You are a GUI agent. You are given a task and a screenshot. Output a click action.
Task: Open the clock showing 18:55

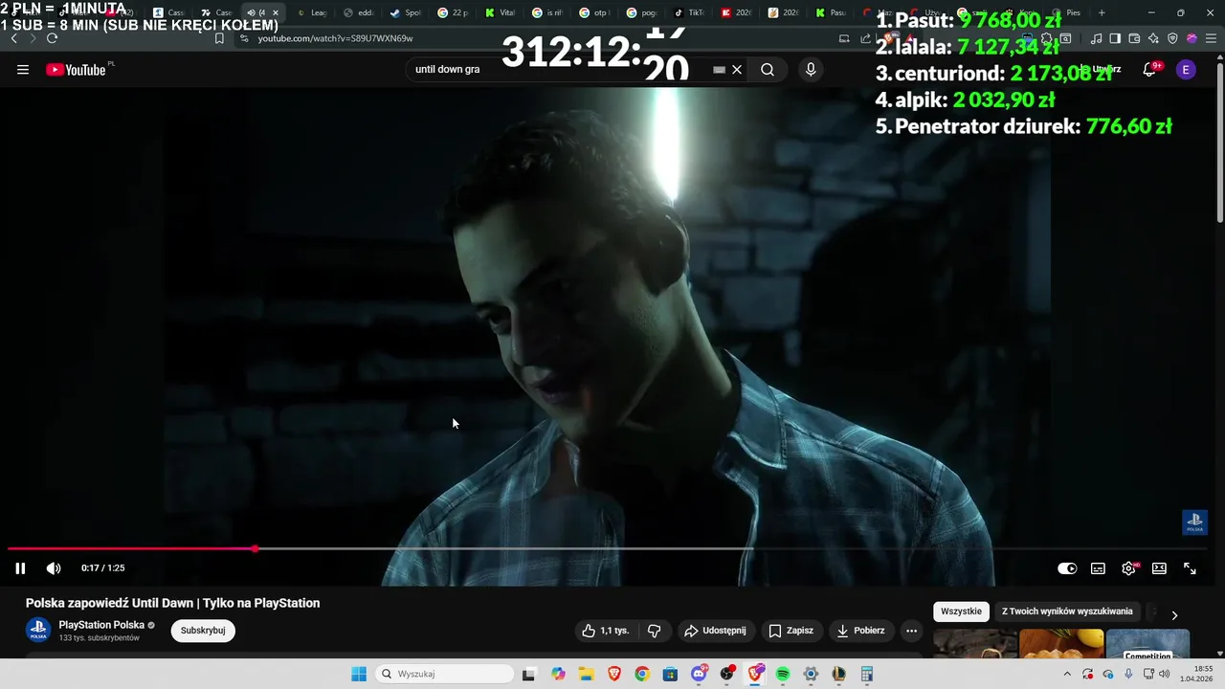pyautogui.click(x=1196, y=674)
